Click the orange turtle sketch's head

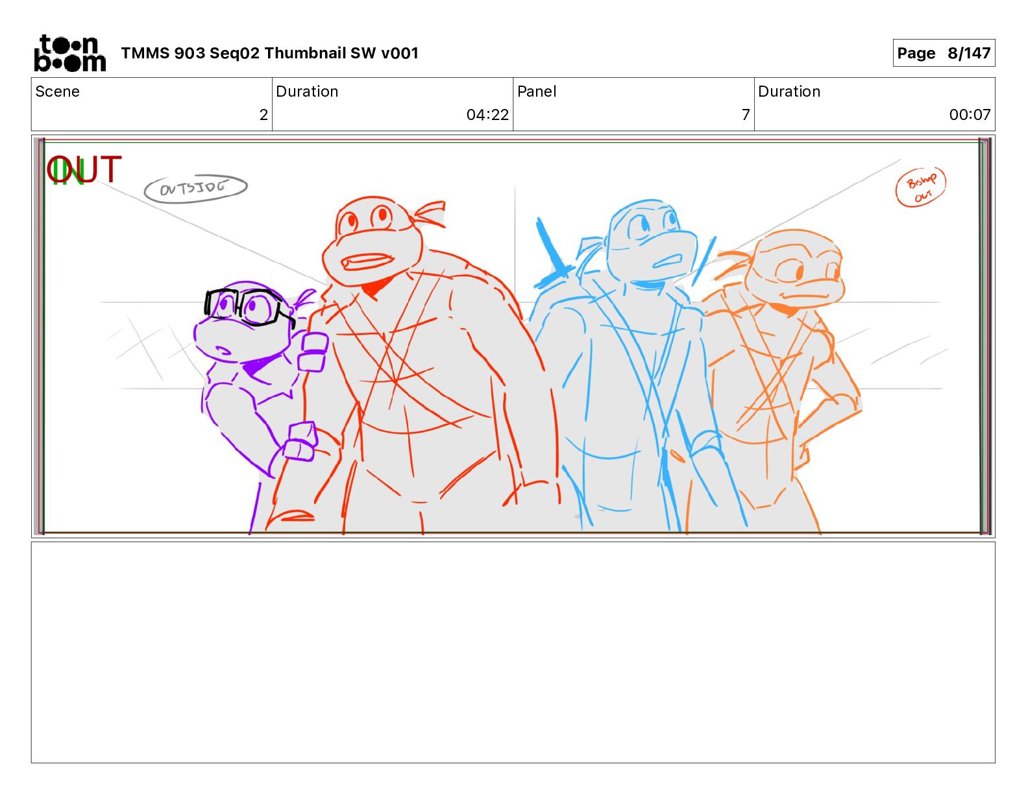click(794, 268)
